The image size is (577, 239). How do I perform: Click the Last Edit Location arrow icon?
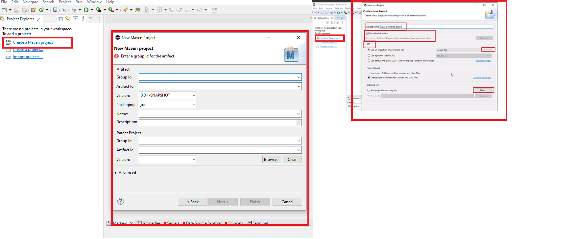tap(172, 10)
